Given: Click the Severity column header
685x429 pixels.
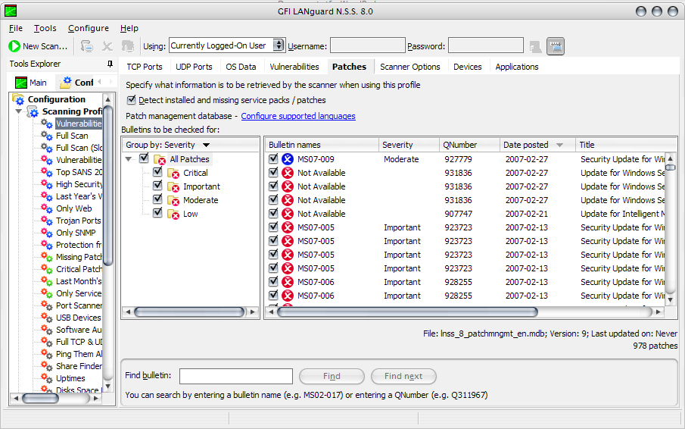Looking at the screenshot, I should point(409,145).
